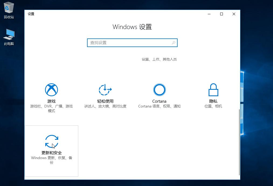Open the 游戏 (Gaming) settings icon

[51, 90]
